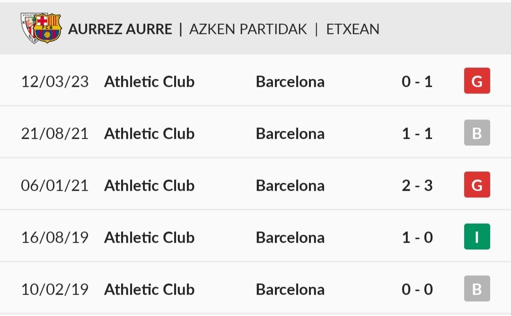Select the 2 - 3 score result
This screenshot has width=511, height=316.
[x=417, y=186]
